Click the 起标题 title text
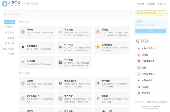170x112 pixels. click(105, 96)
